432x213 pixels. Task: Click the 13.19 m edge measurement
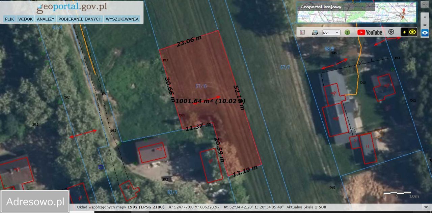click(245, 171)
